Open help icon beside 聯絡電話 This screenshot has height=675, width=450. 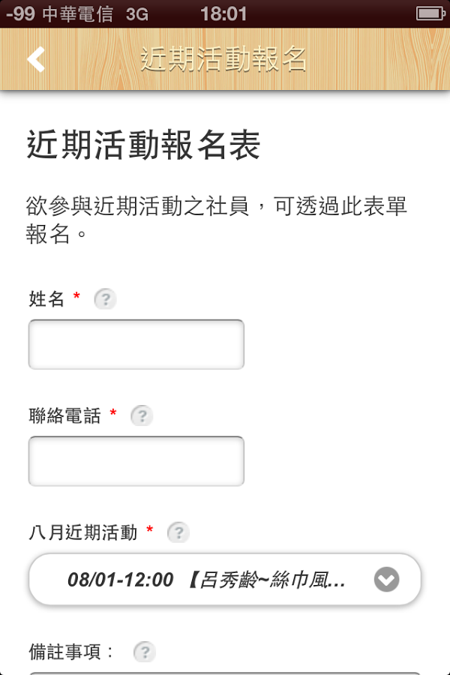(x=142, y=415)
